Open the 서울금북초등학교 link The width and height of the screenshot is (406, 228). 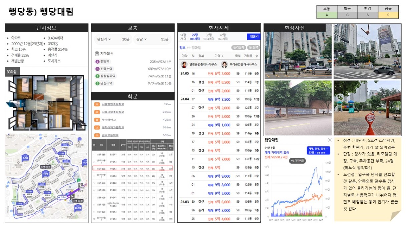(x=113, y=112)
